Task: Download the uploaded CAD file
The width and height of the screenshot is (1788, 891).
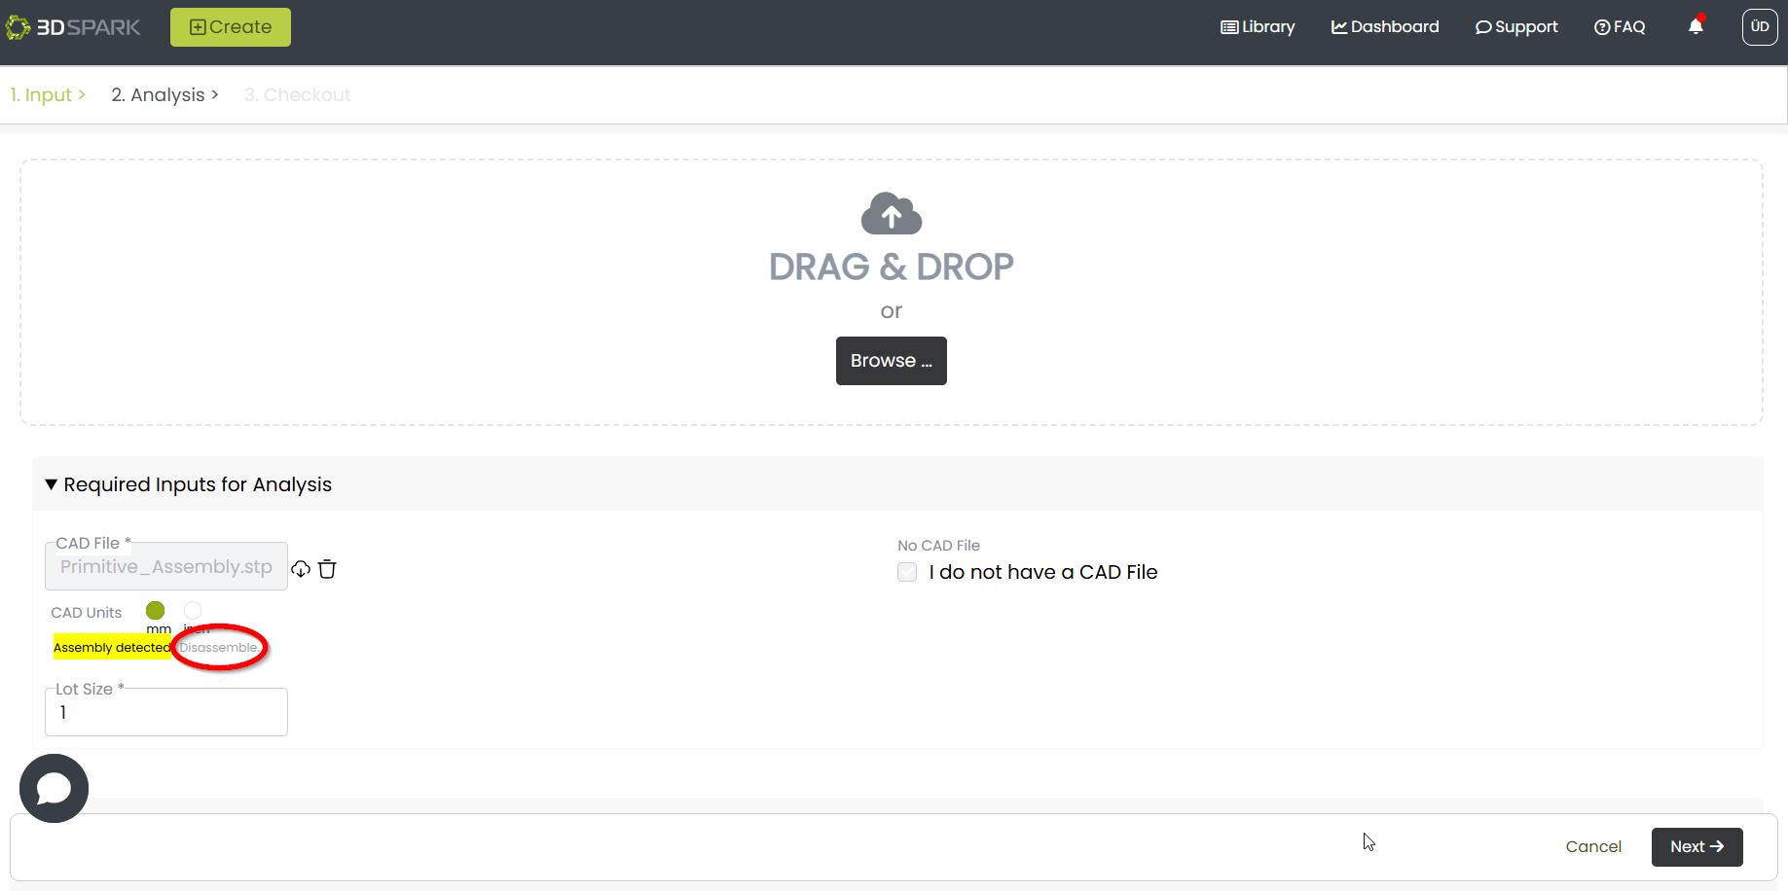Action: (301, 569)
